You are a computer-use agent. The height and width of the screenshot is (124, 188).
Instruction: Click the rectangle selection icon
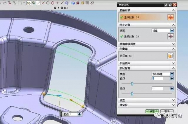(x=20, y=3)
